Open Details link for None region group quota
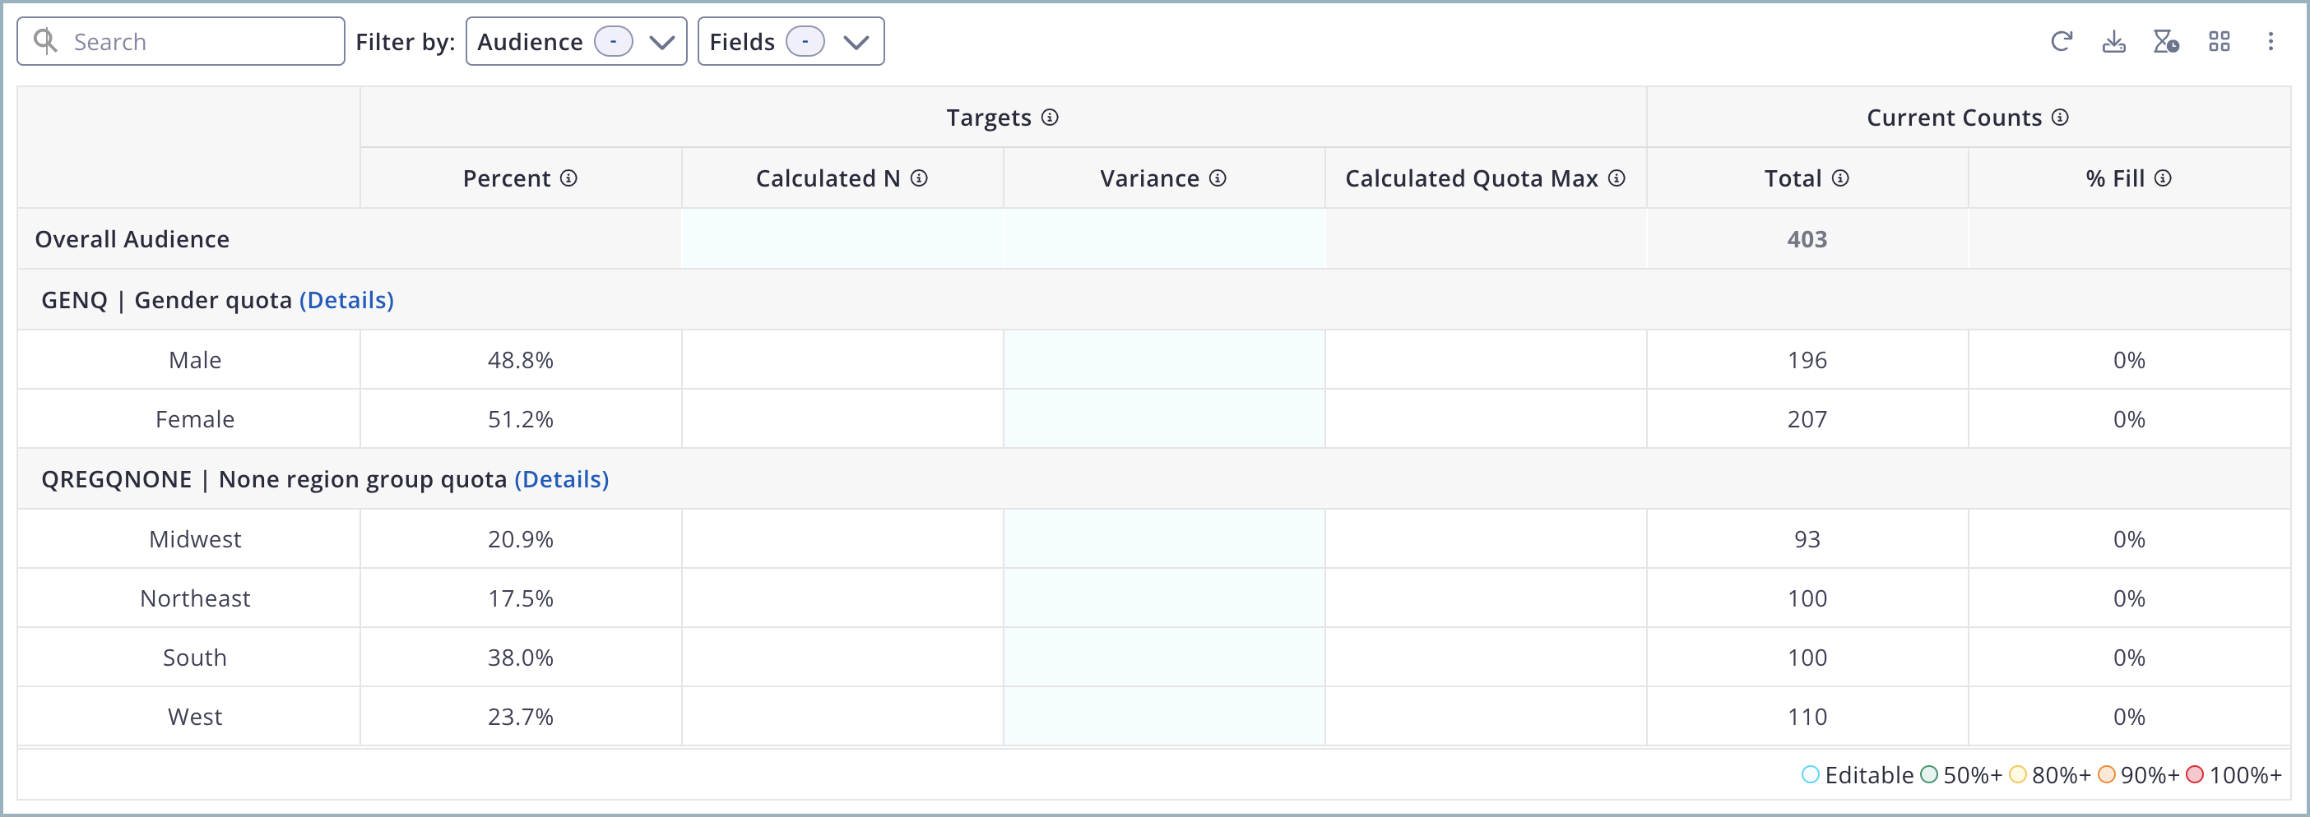2310x817 pixels. [561, 479]
